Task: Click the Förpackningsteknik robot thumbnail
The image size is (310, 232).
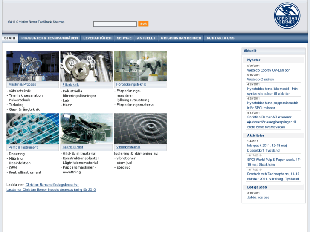Action: coord(140,66)
